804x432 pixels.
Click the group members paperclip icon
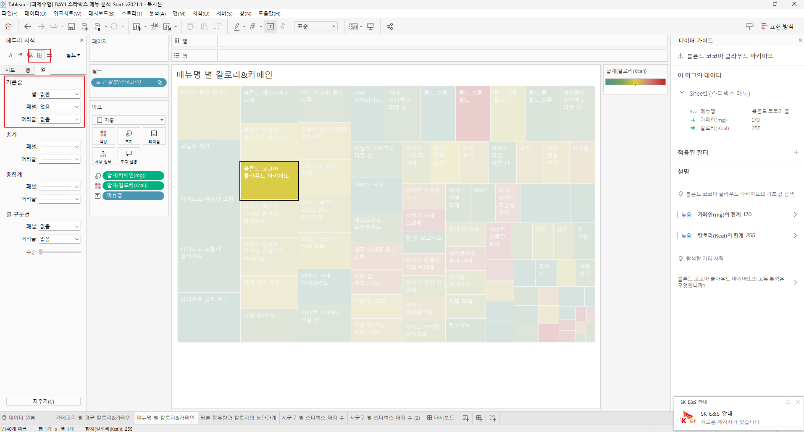coord(252,26)
